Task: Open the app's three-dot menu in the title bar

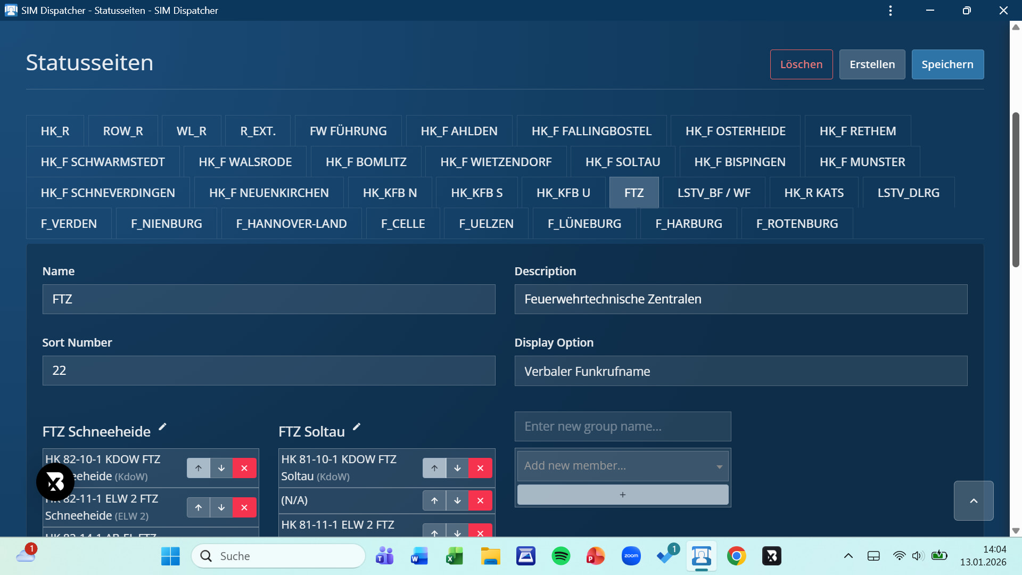Action: (x=891, y=11)
